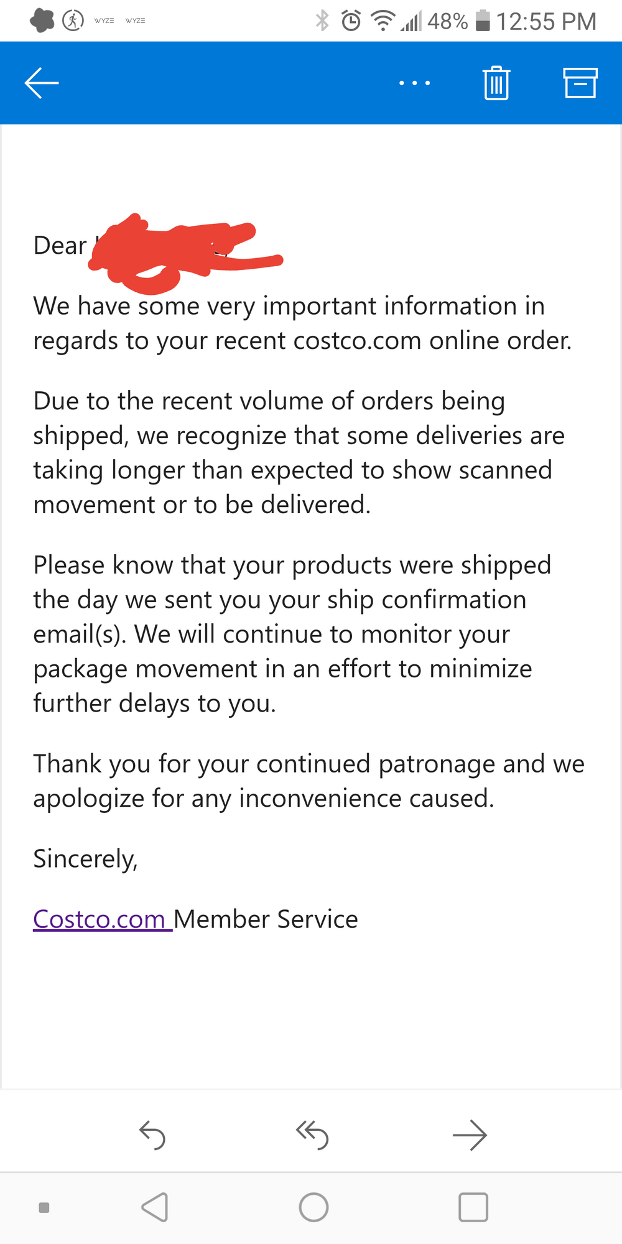The width and height of the screenshot is (622, 1244).
Task: Tap the 12:55 PM clock
Action: pos(546,21)
